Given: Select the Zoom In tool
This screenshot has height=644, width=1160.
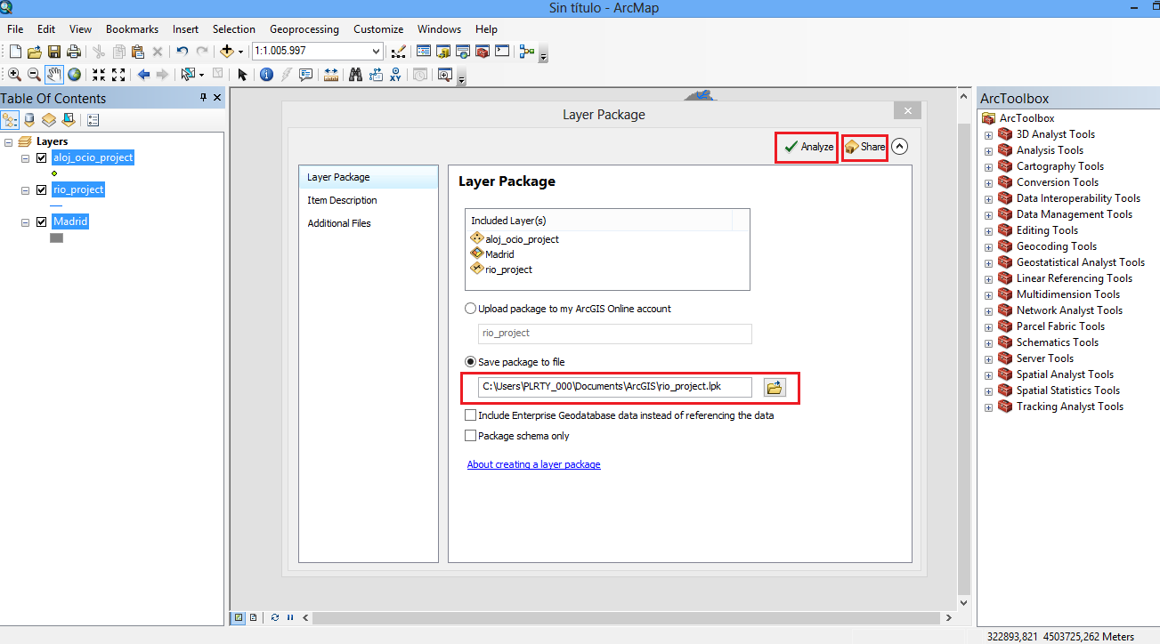Looking at the screenshot, I should coord(15,75).
